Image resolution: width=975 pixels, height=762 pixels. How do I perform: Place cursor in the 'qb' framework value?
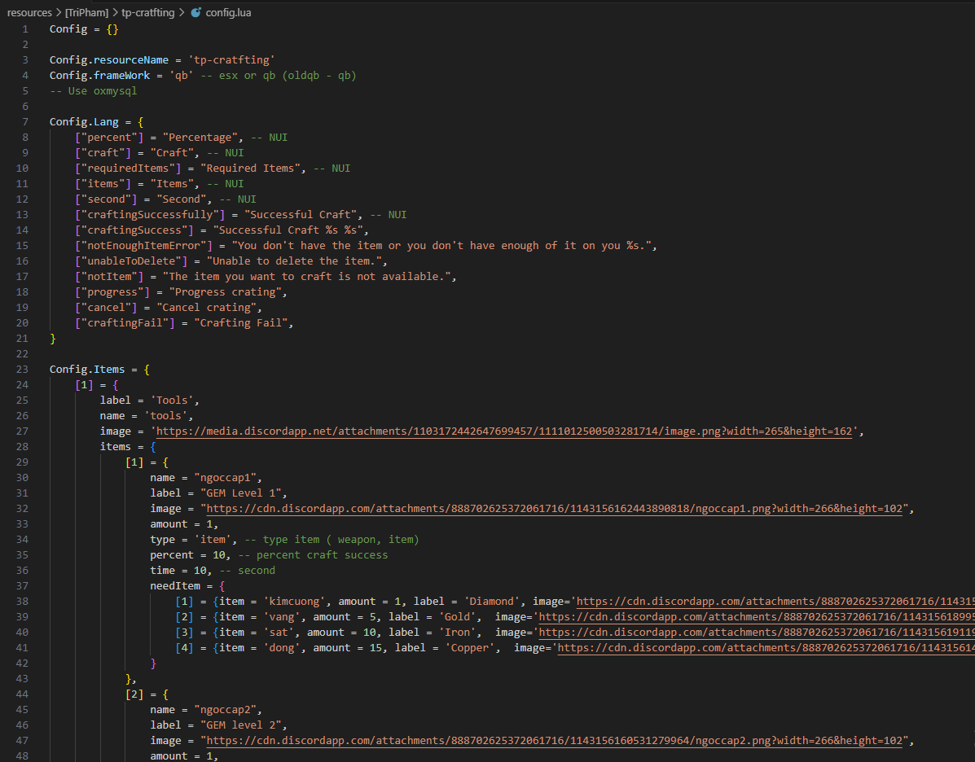point(178,76)
